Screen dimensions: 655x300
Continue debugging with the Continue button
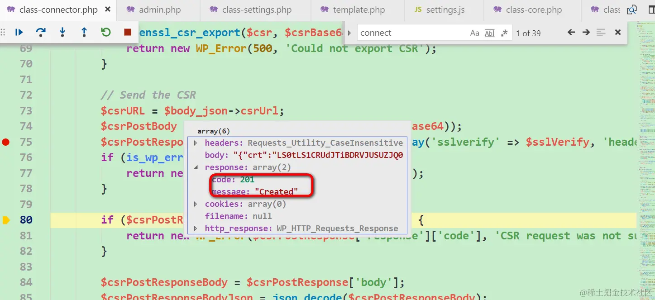[19, 32]
